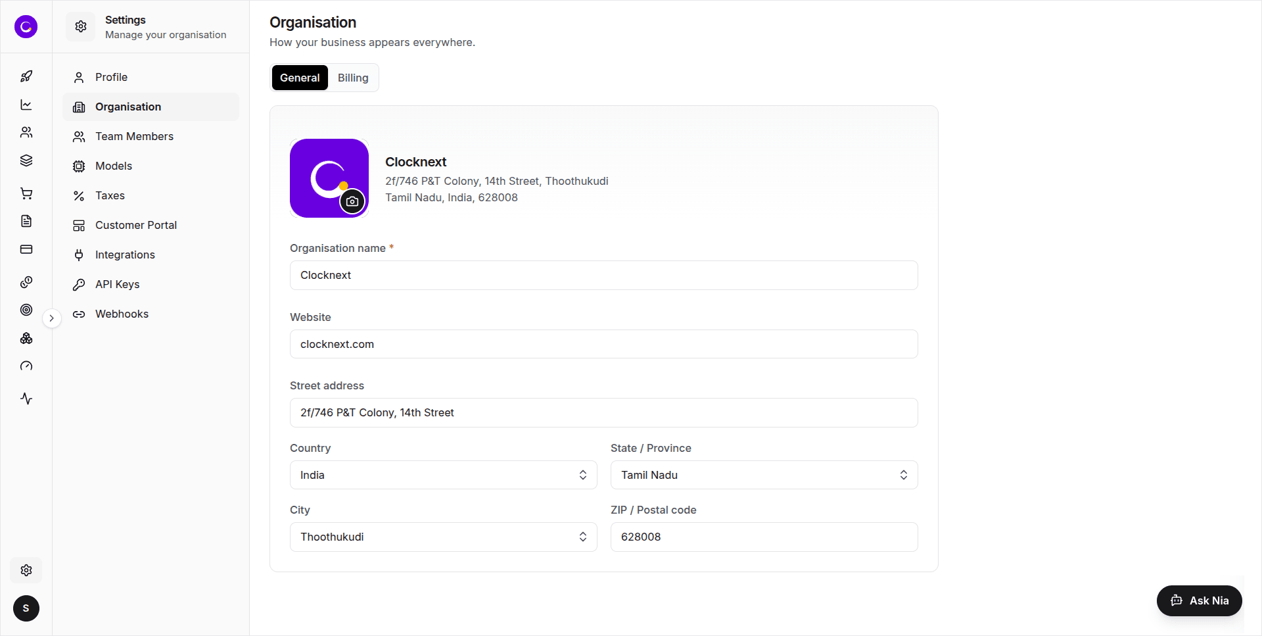Open the shopping cart icon
Image resolution: width=1262 pixels, height=636 pixels.
[x=26, y=193]
